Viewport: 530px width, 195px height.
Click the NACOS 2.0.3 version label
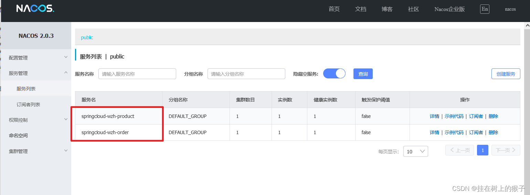pos(36,36)
